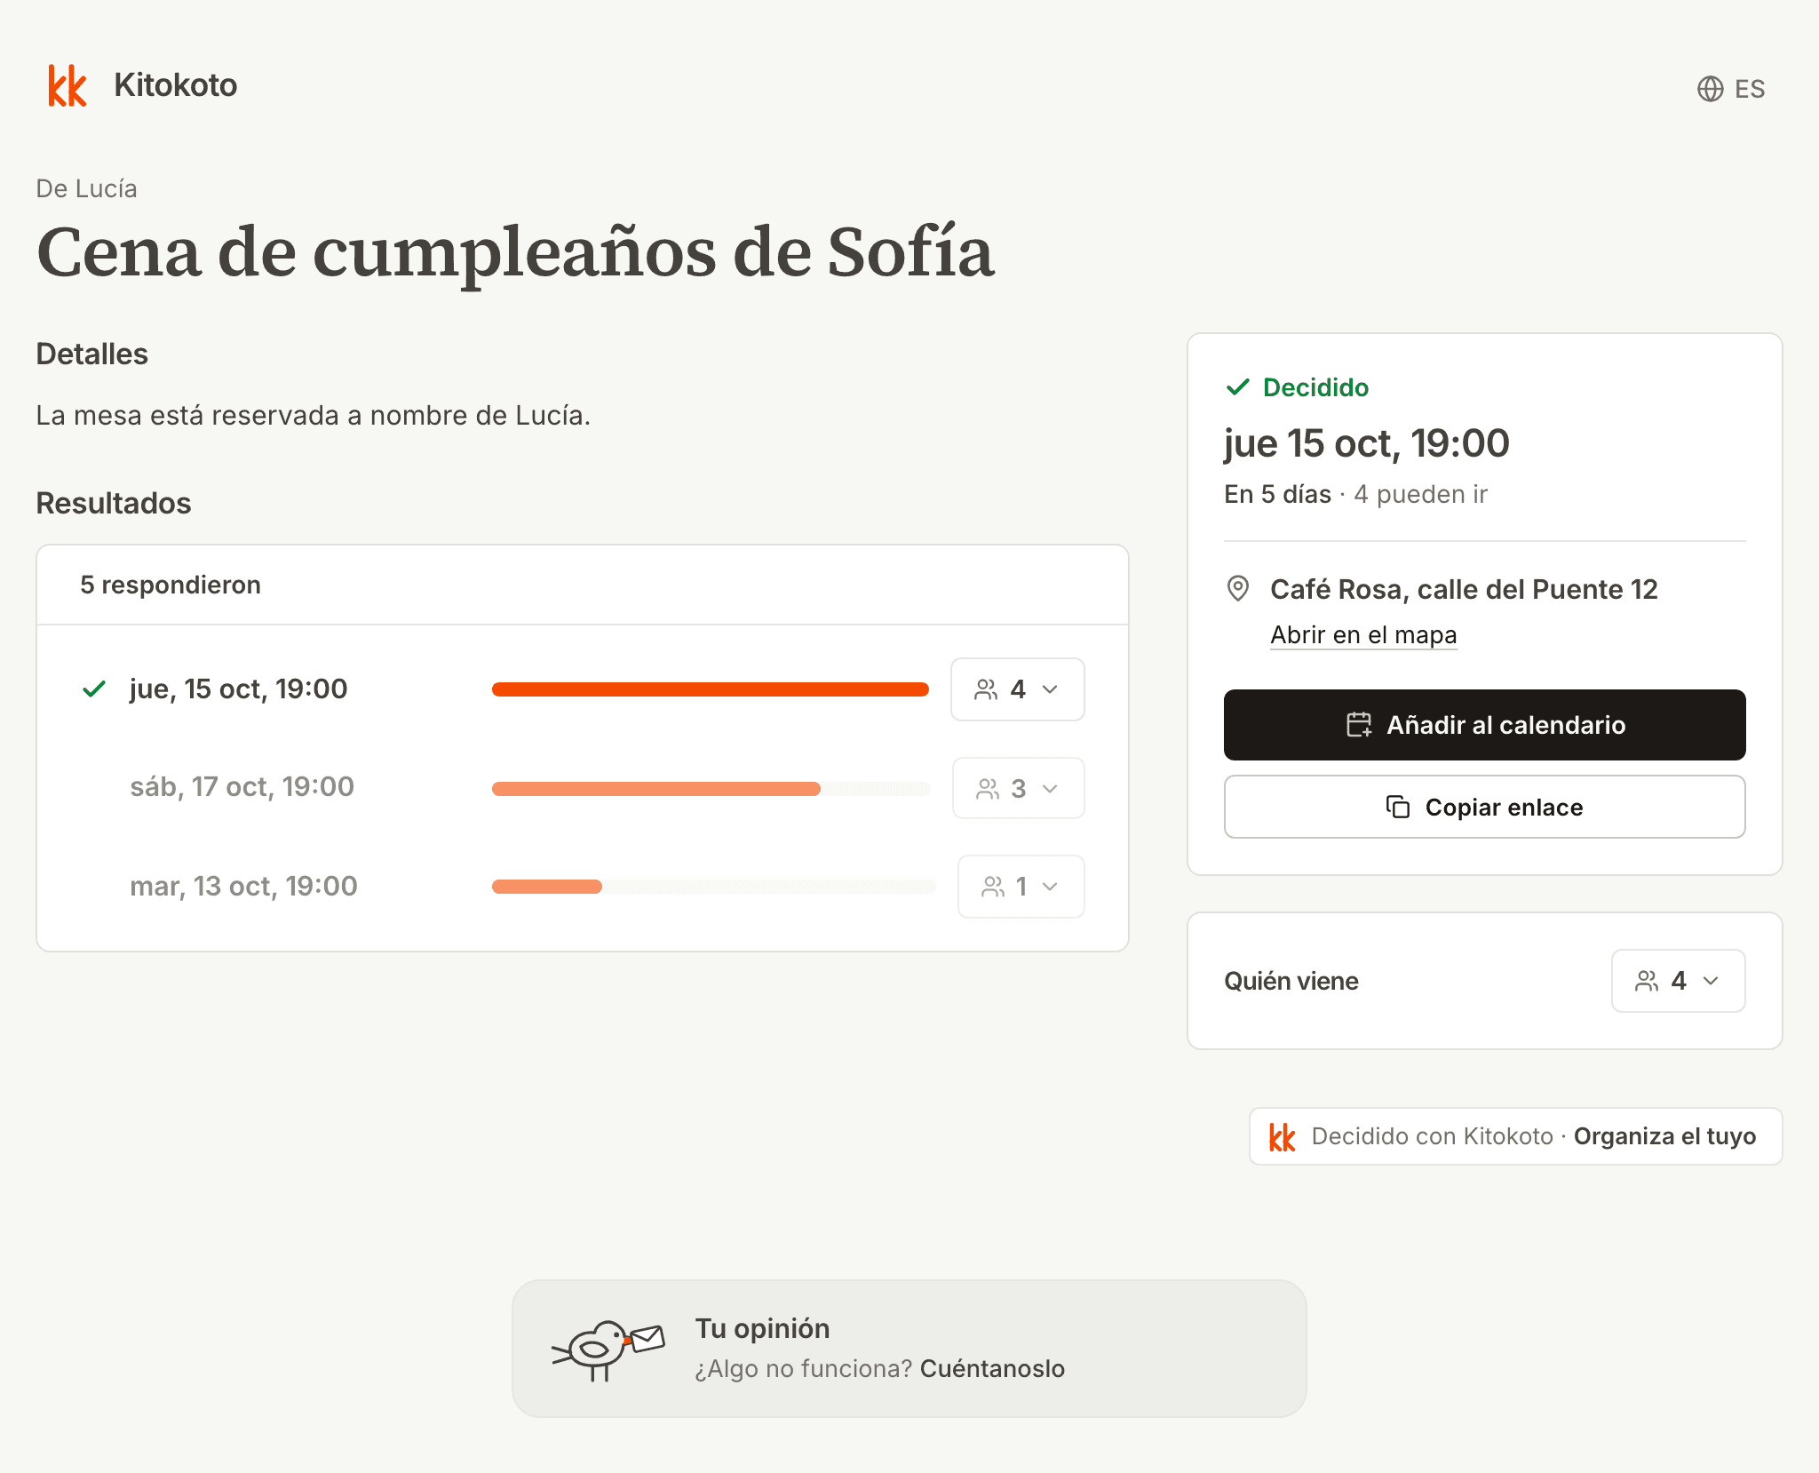Switch language via ES selector
1819x1473 pixels.
tap(1731, 89)
